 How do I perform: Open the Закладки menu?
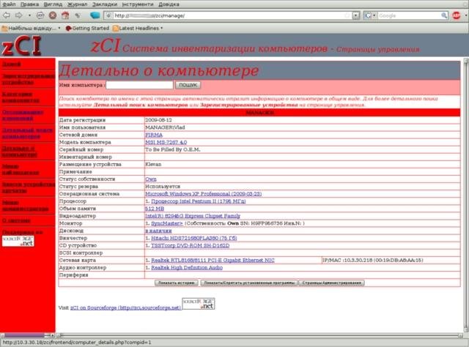pyautogui.click(x=104, y=4)
